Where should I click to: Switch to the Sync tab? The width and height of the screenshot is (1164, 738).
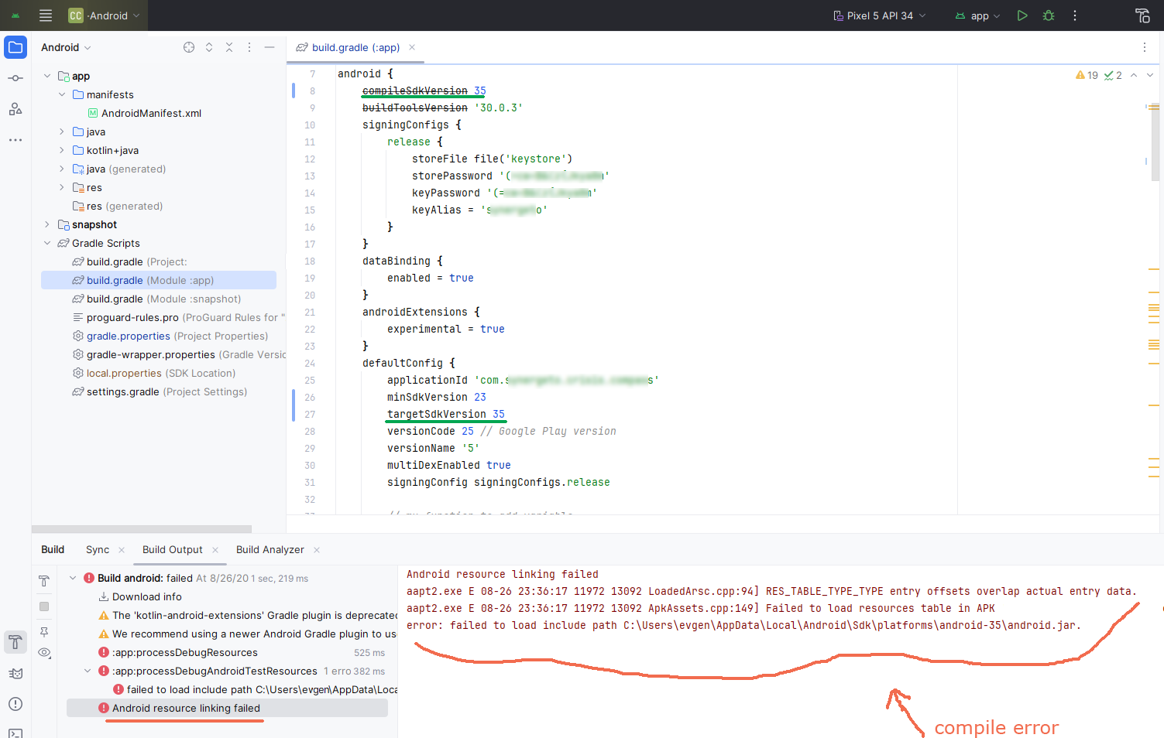click(x=98, y=549)
